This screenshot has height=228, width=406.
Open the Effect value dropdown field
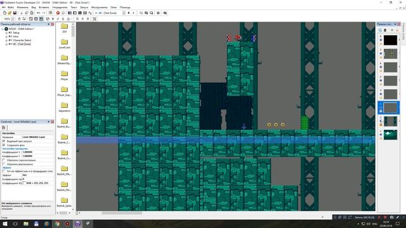click(37, 175)
